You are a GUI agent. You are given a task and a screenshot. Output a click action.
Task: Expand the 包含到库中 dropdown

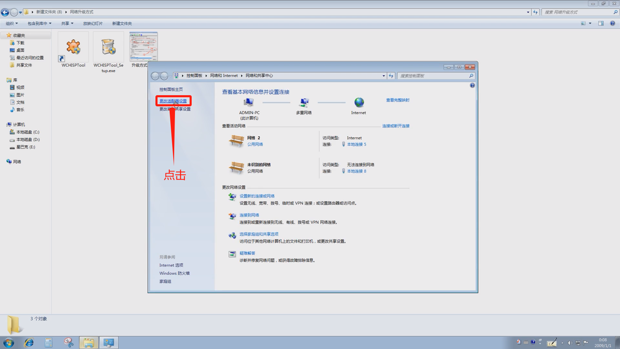[x=39, y=23]
